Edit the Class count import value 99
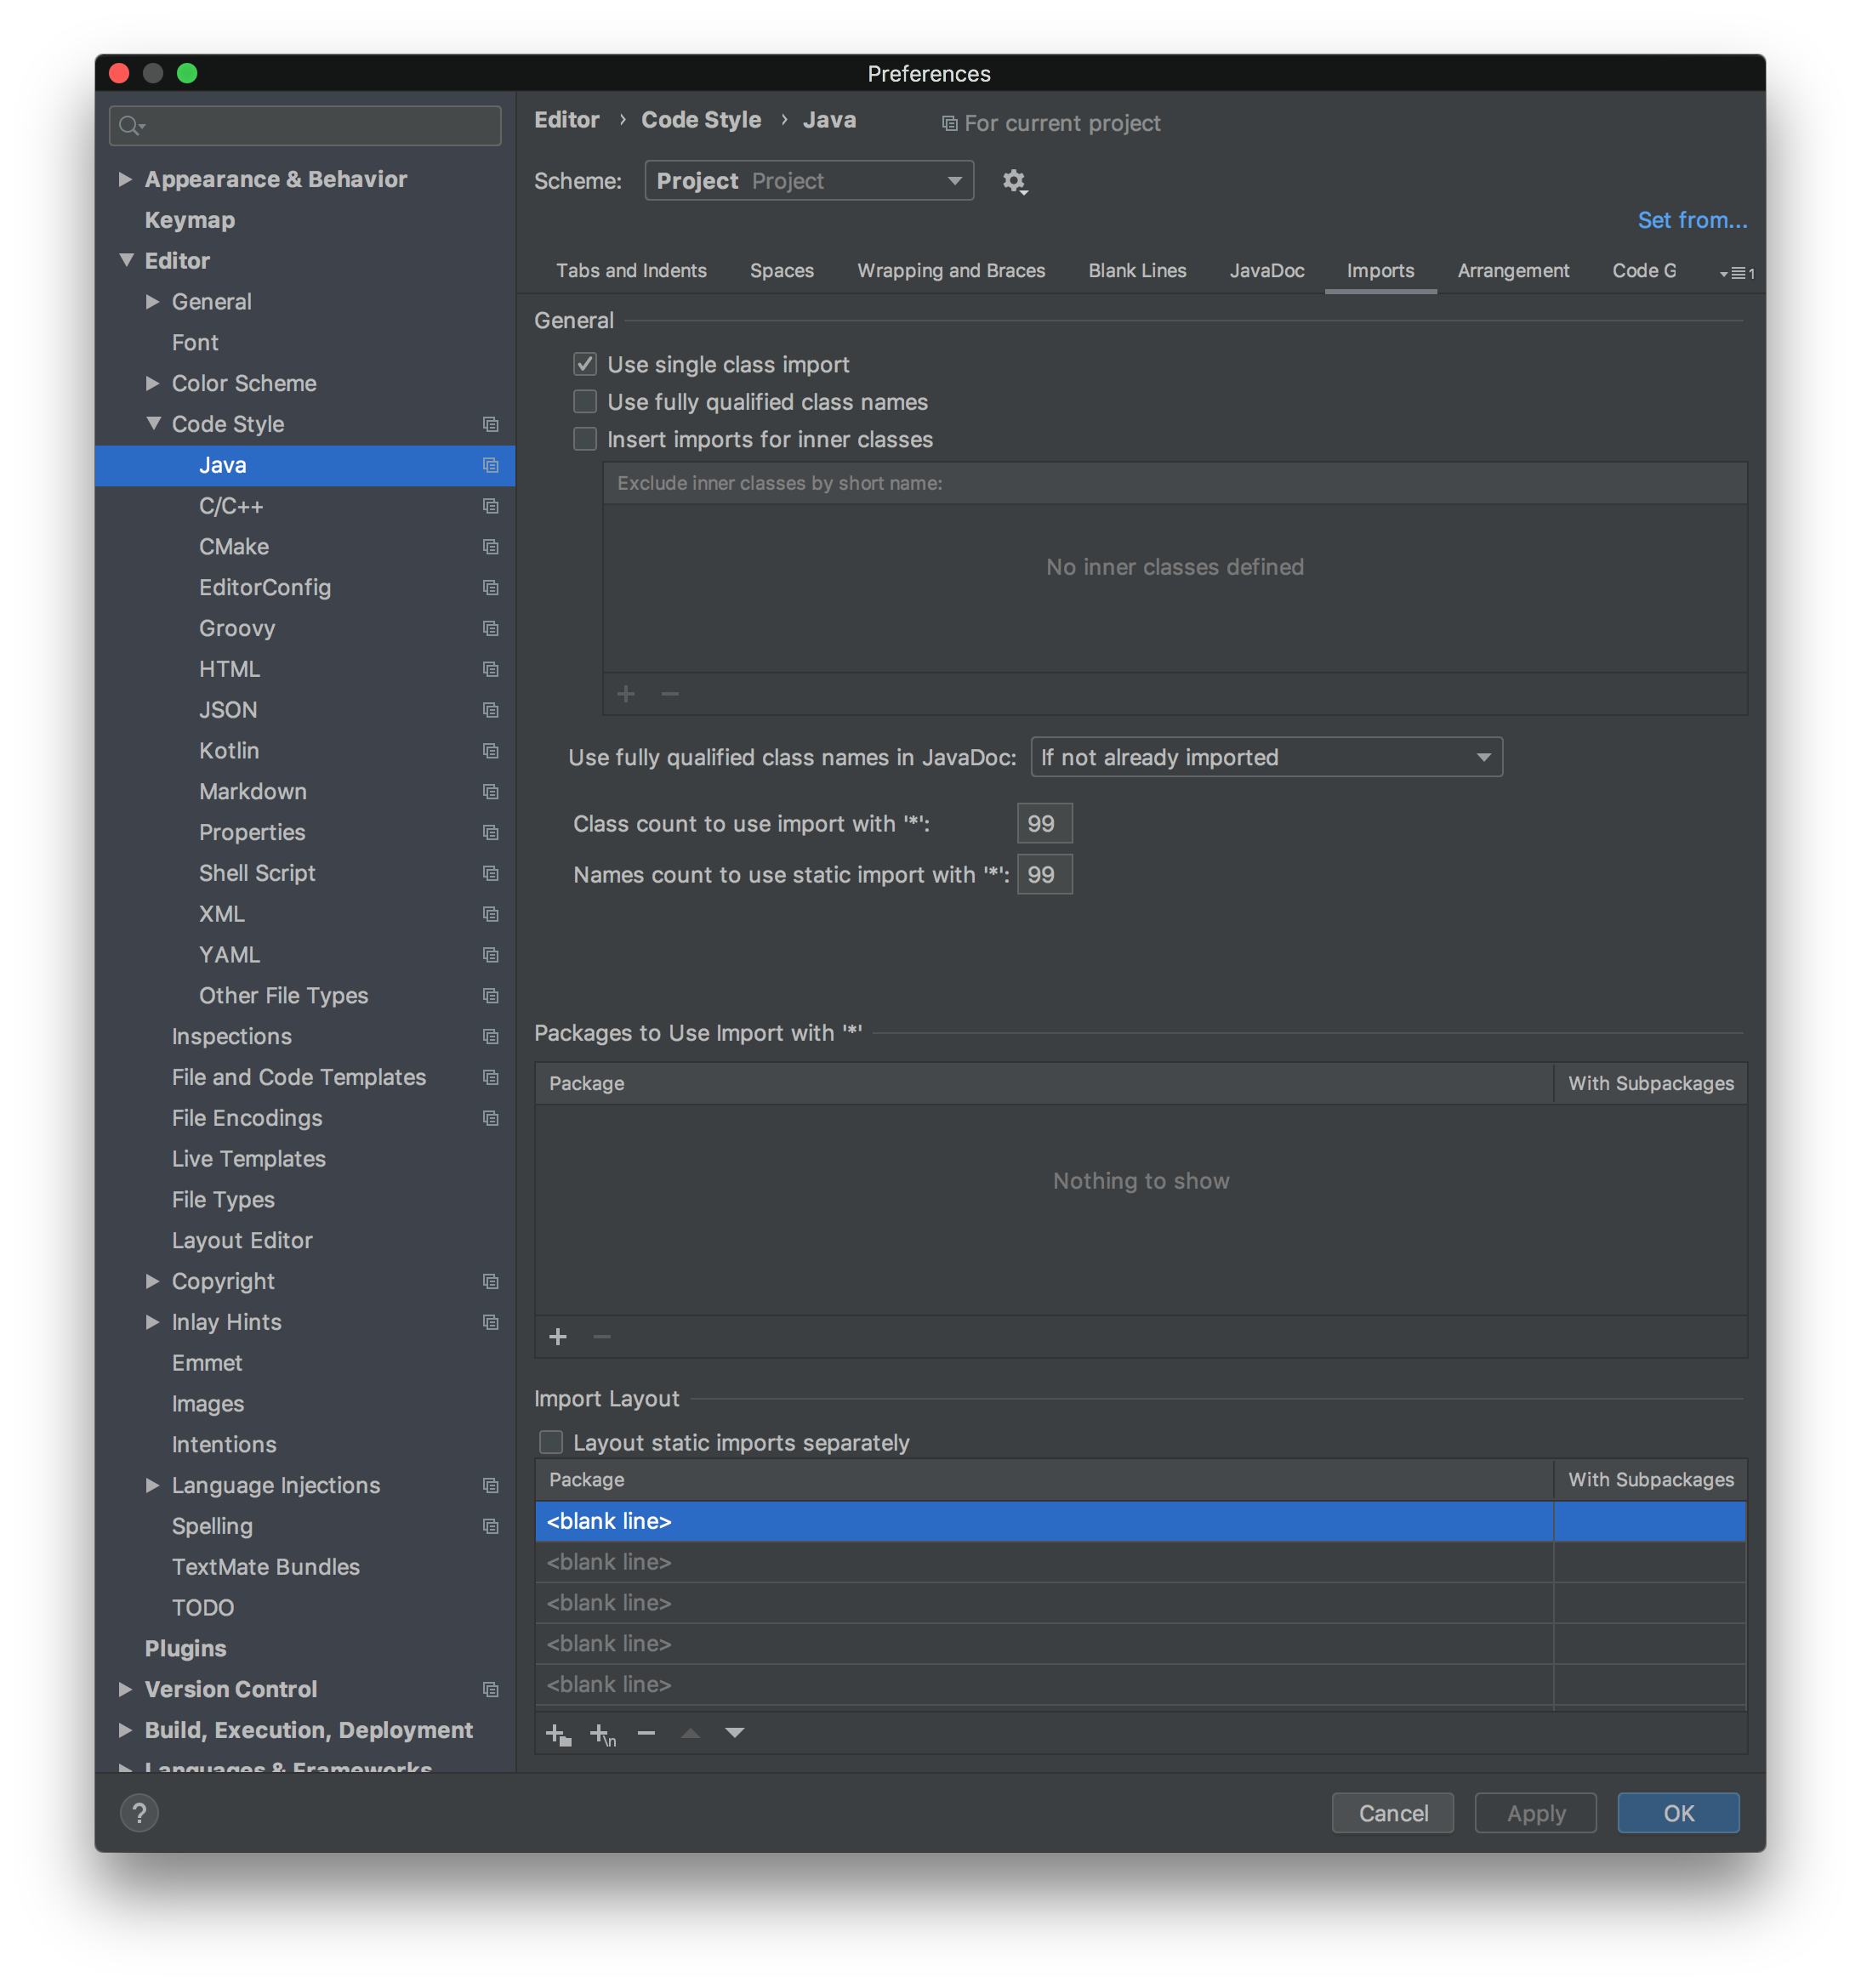The height and width of the screenshot is (1988, 1861). coord(1043,823)
